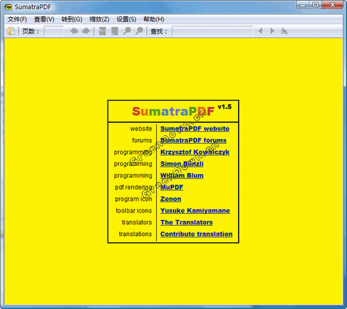This screenshot has height=309, width=347.
Task: Click the Contribute translation link
Action: 196,234
